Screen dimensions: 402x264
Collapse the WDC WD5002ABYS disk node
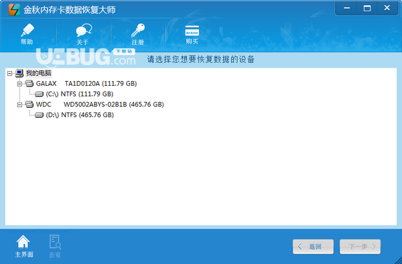(x=19, y=105)
